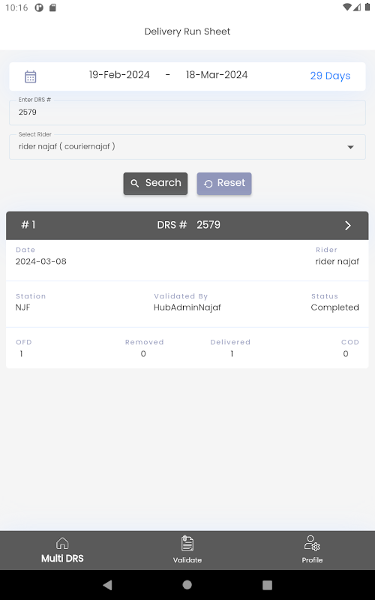Change the end date 18-Mar-2024
This screenshot has width=375, height=600.
point(217,74)
